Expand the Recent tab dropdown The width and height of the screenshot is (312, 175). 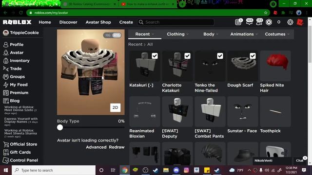[x=145, y=34]
